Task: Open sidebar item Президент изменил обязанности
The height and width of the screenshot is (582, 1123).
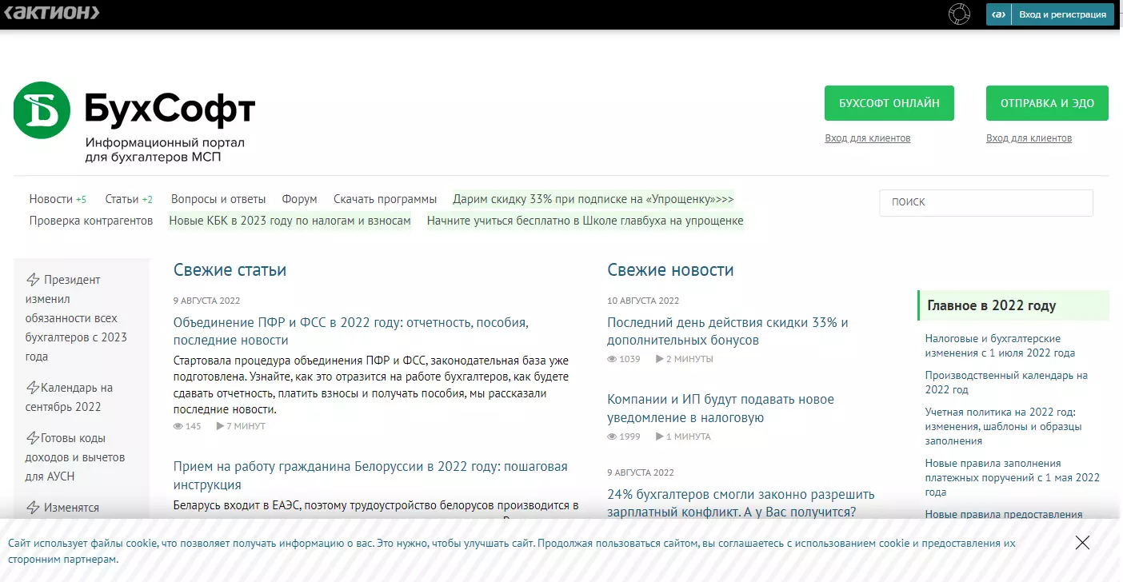Action: click(x=76, y=318)
